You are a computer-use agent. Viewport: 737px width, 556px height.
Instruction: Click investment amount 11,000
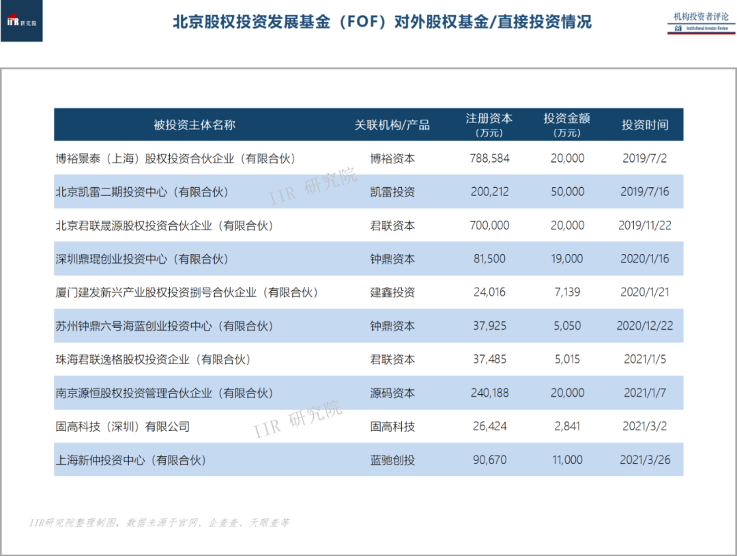pyautogui.click(x=567, y=460)
